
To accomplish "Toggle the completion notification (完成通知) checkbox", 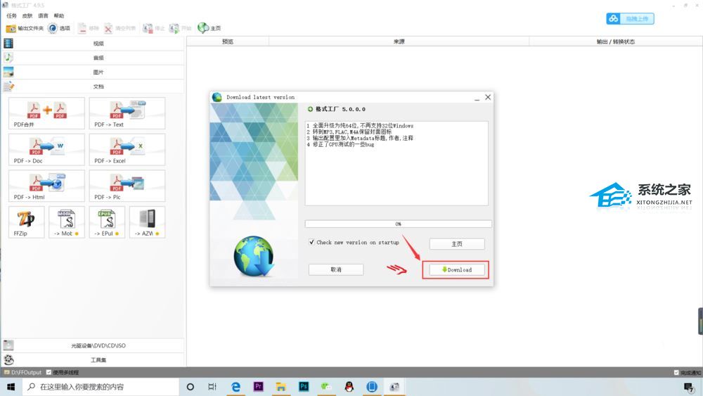I will (x=676, y=373).
